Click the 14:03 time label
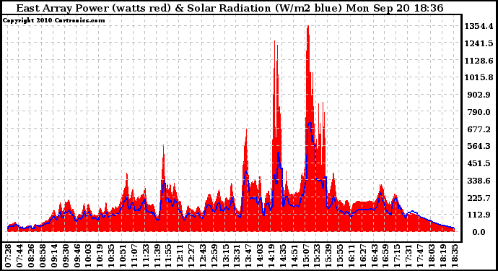This screenshot has width=498, height=271. click(260, 256)
